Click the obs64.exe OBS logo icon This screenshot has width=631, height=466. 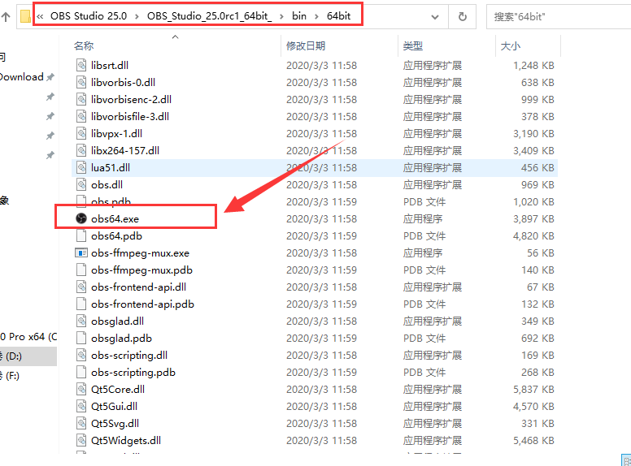[x=81, y=218]
